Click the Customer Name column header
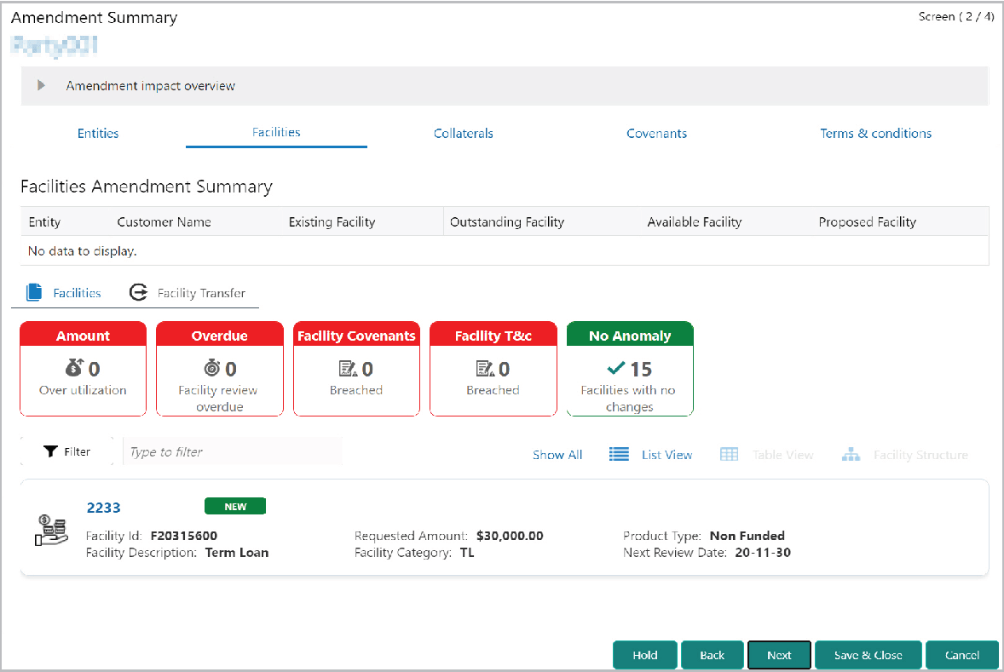The height and width of the screenshot is (672, 1004). (x=164, y=222)
